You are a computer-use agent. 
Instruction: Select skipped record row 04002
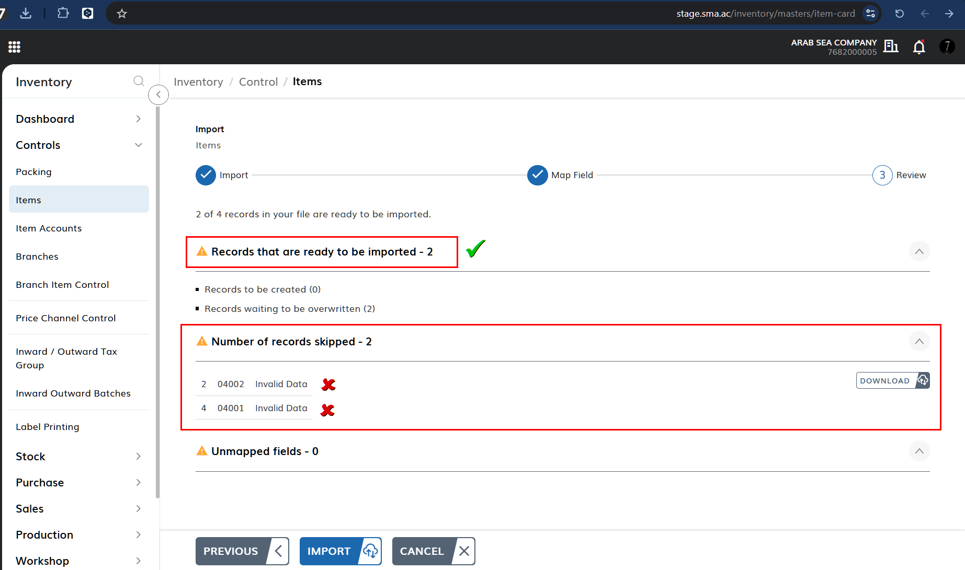click(255, 384)
